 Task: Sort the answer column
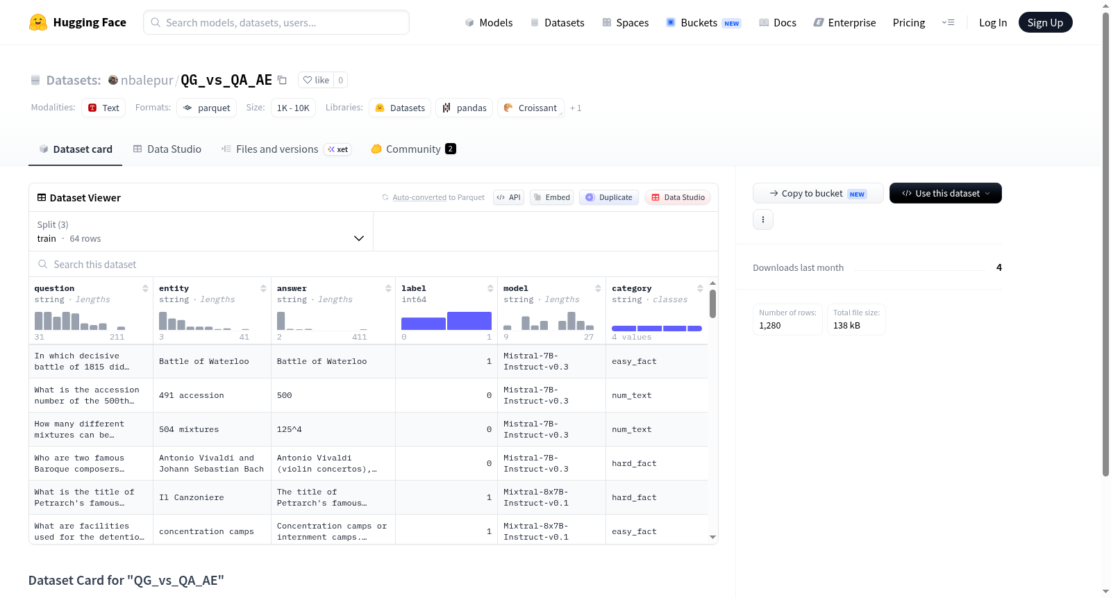pos(388,288)
